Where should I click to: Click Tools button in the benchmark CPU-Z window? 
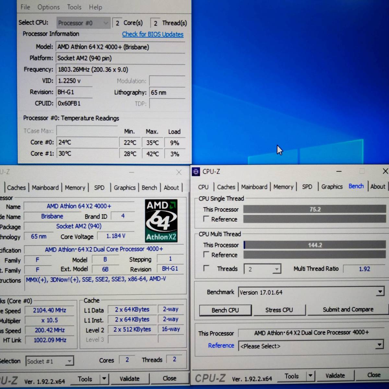tap(292, 376)
